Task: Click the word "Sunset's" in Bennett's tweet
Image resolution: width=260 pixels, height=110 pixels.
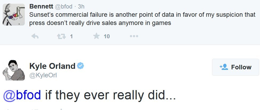Action: [40, 14]
